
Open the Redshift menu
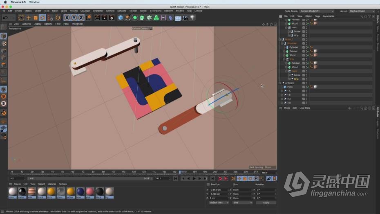[x=168, y=11]
